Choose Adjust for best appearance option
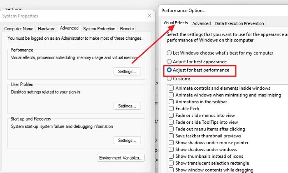This screenshot has height=173, width=288. (x=170, y=62)
